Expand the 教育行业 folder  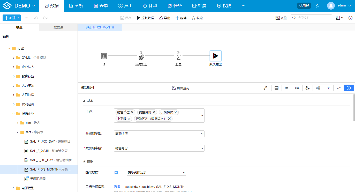click(x=14, y=76)
